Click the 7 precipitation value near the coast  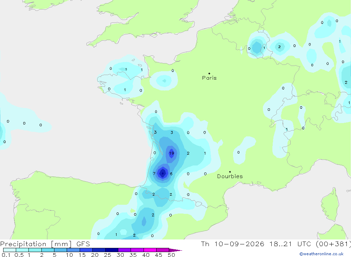(154, 174)
